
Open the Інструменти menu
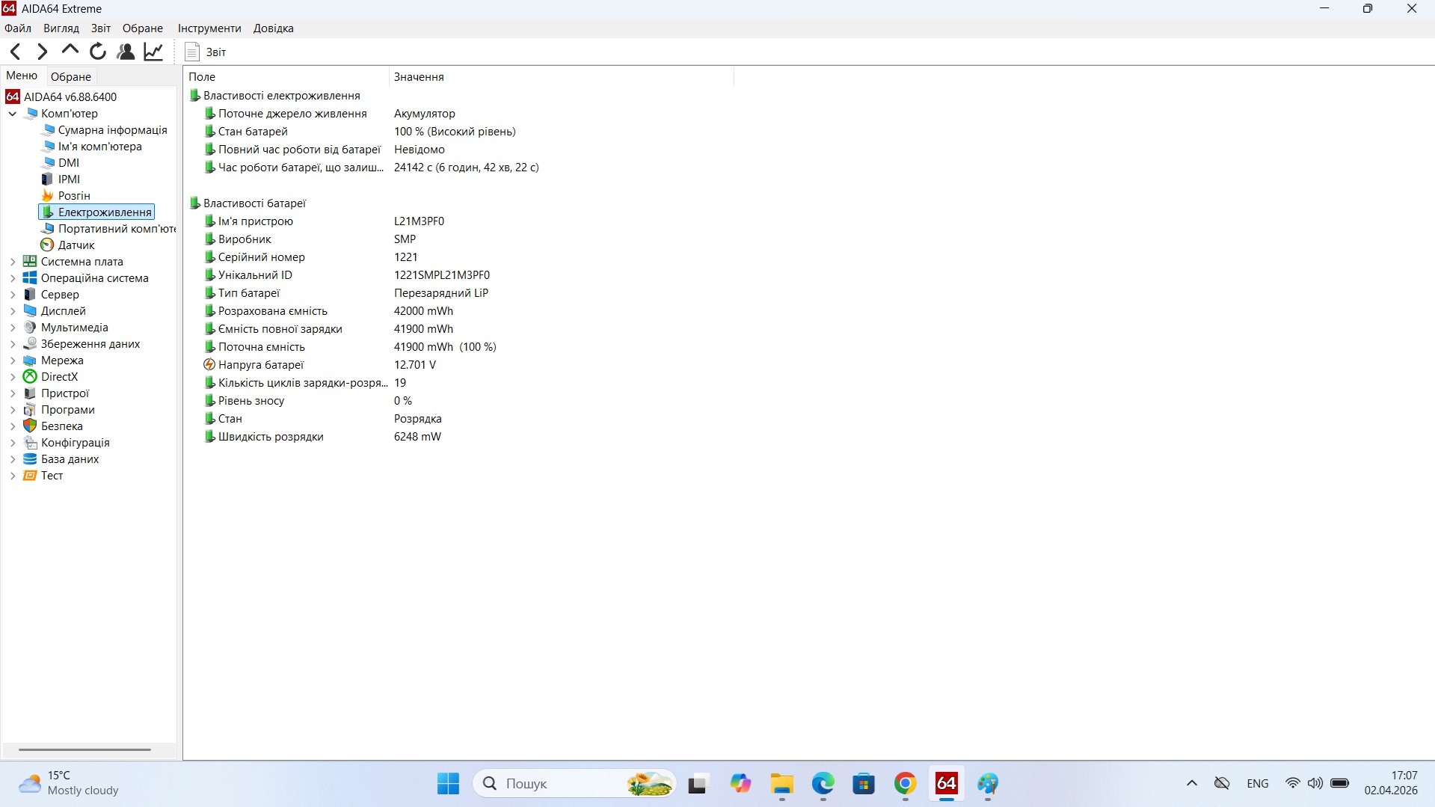click(209, 28)
